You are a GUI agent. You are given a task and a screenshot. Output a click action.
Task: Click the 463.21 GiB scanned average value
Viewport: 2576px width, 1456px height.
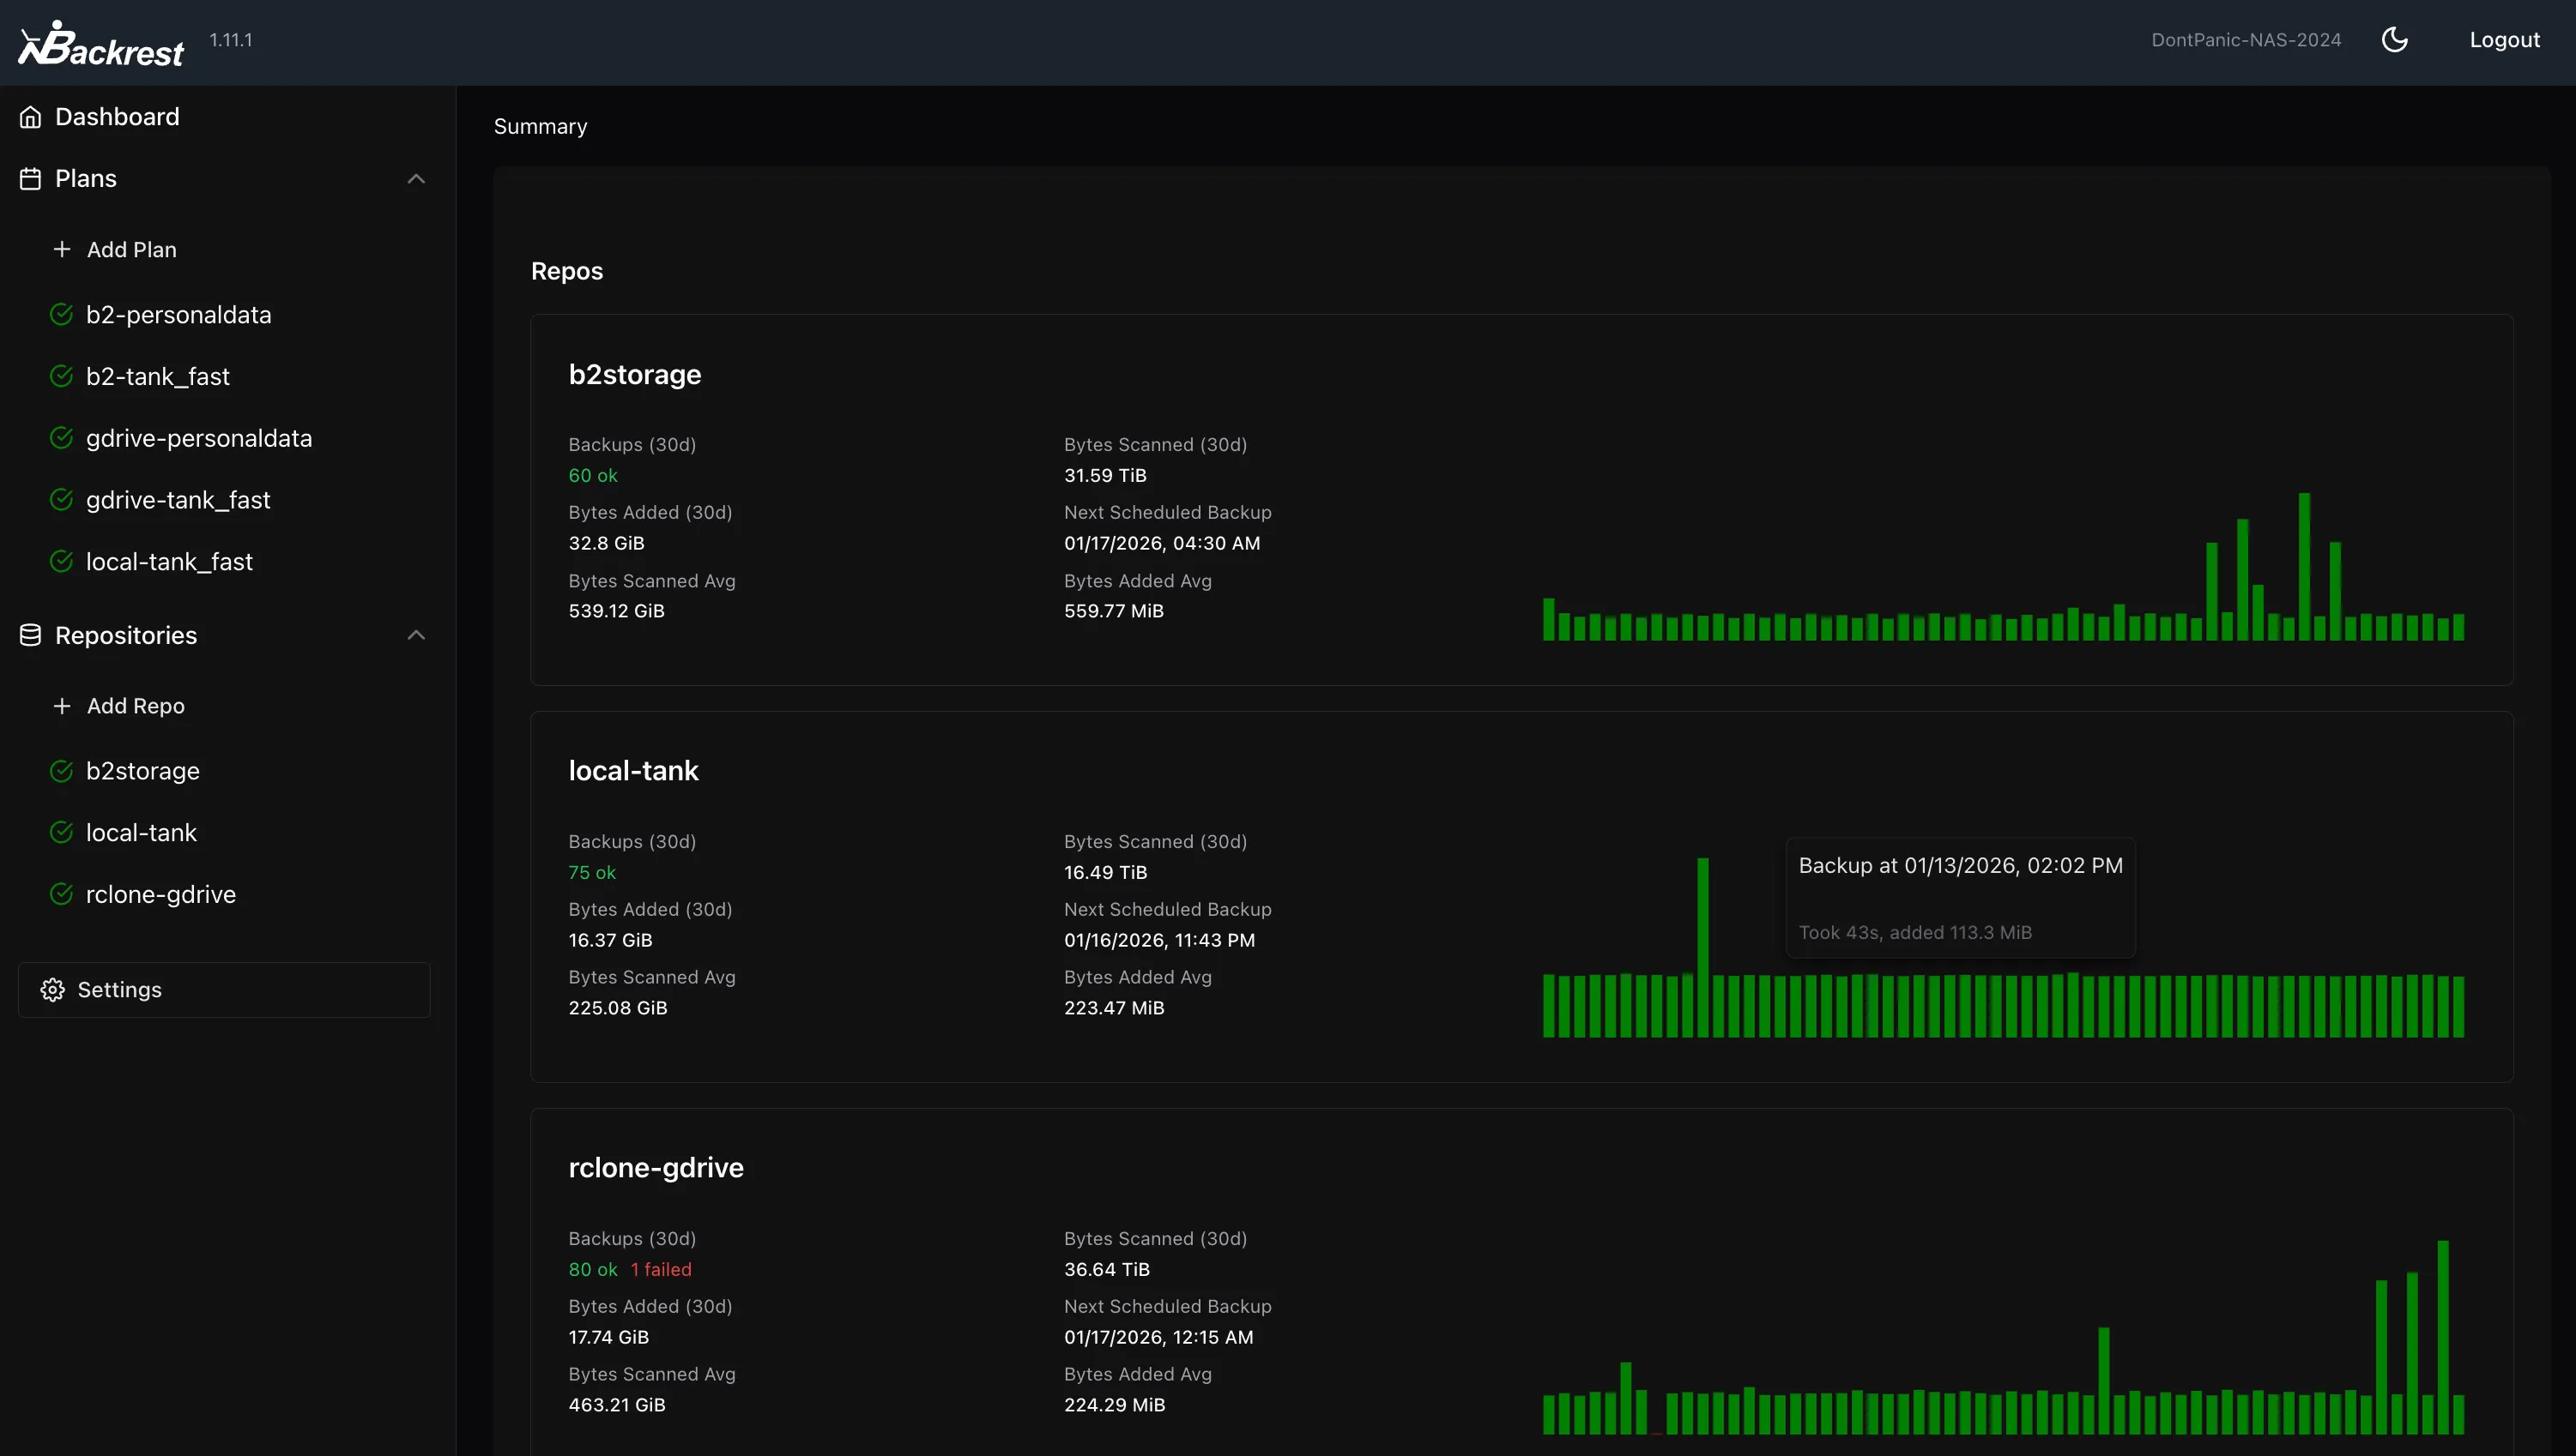point(616,1405)
